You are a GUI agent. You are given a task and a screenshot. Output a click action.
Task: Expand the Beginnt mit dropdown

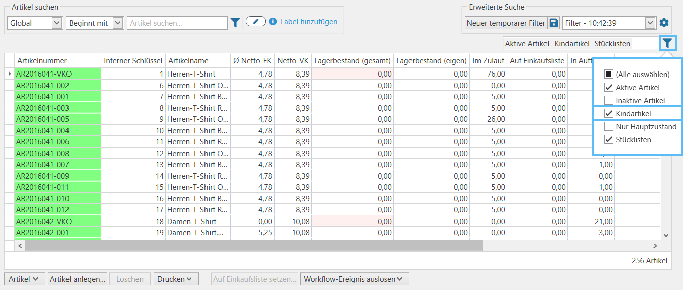pyautogui.click(x=118, y=23)
